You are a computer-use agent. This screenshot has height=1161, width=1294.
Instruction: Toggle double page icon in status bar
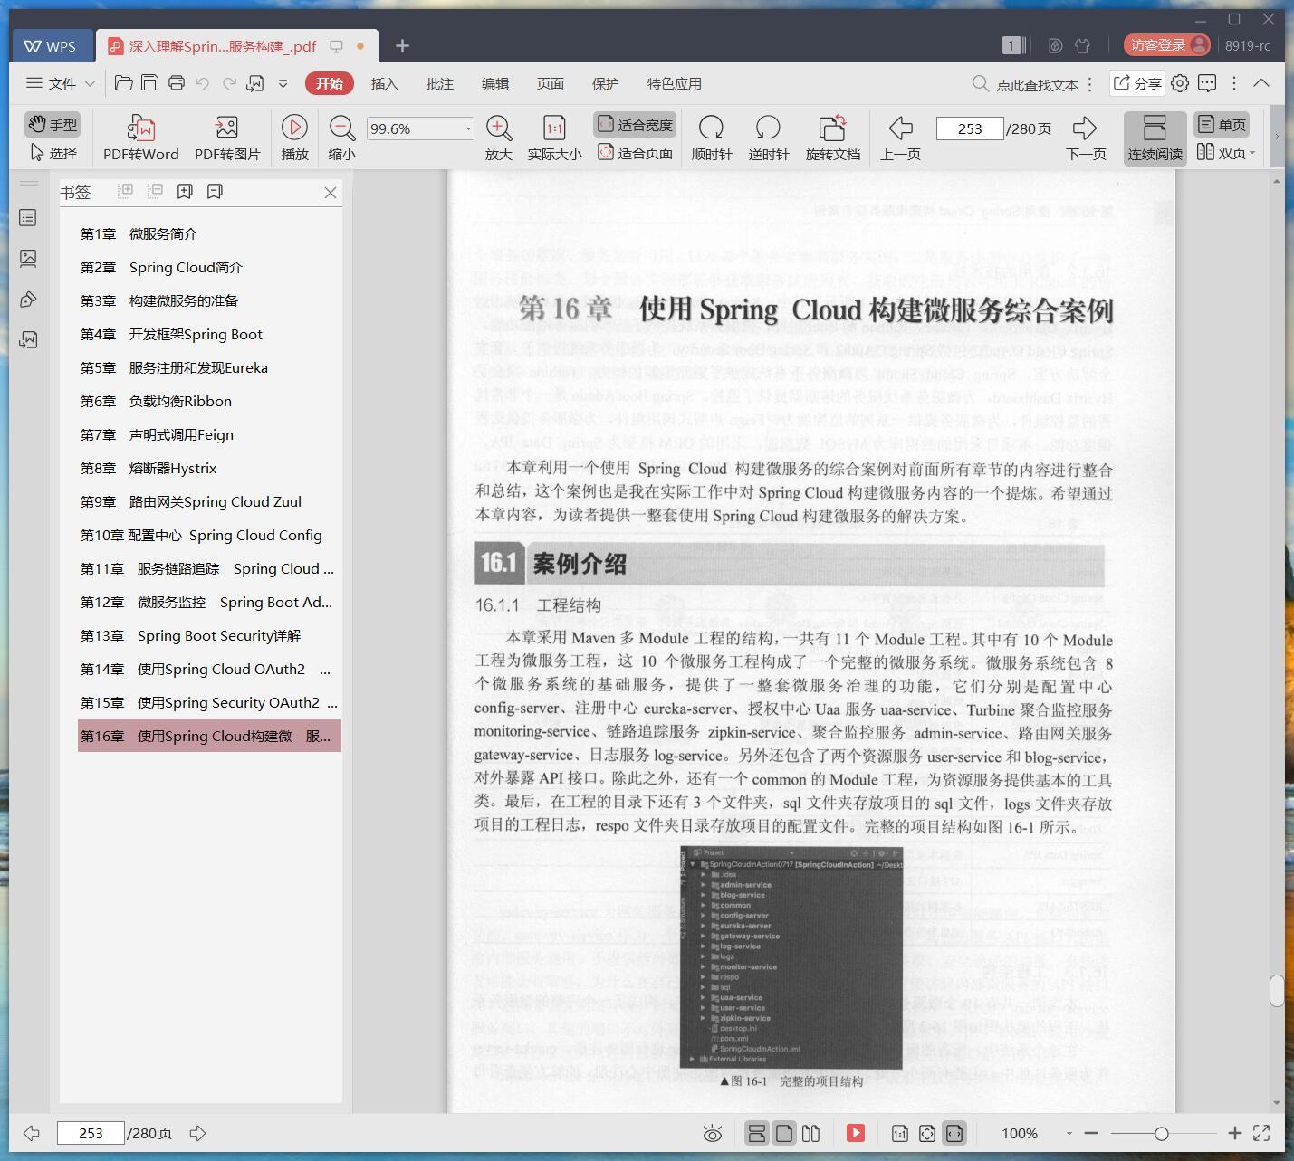811,1133
